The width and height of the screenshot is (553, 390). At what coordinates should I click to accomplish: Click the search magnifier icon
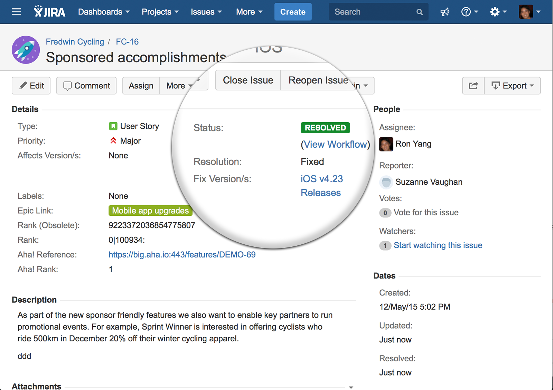tap(420, 12)
